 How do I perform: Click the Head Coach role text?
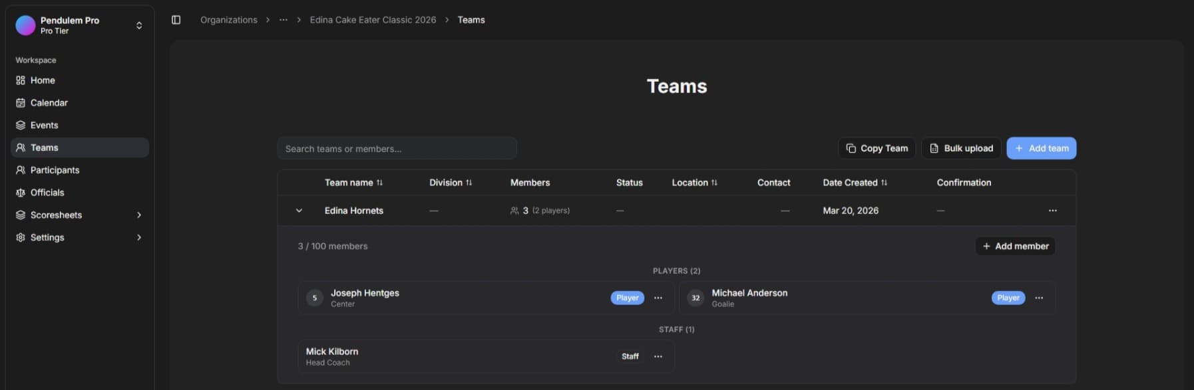(327, 363)
